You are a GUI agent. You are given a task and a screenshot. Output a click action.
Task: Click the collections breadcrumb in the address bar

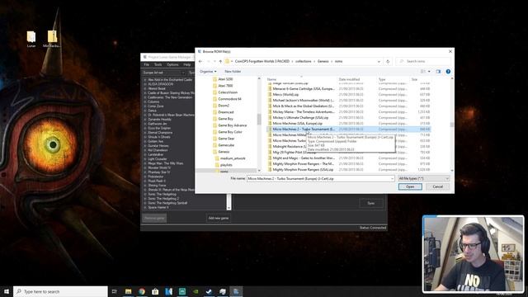point(303,61)
